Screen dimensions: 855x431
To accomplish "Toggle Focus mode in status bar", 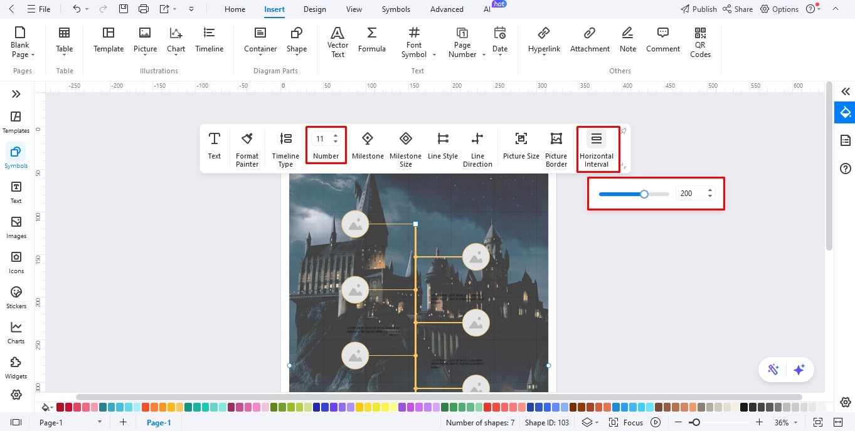I will point(627,422).
